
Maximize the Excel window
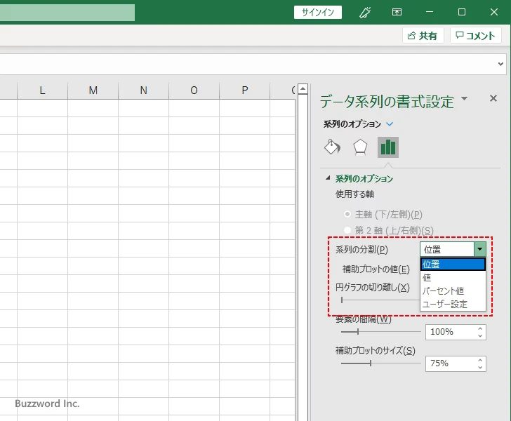click(x=461, y=13)
